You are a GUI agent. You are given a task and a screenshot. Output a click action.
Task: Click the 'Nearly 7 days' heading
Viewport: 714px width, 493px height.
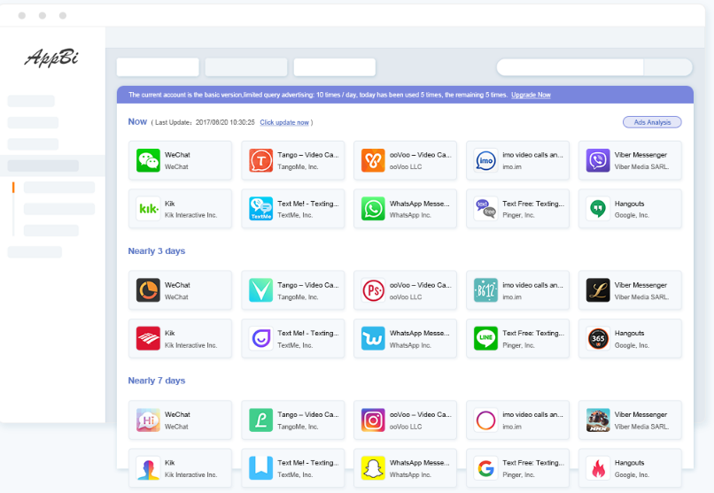(x=157, y=381)
